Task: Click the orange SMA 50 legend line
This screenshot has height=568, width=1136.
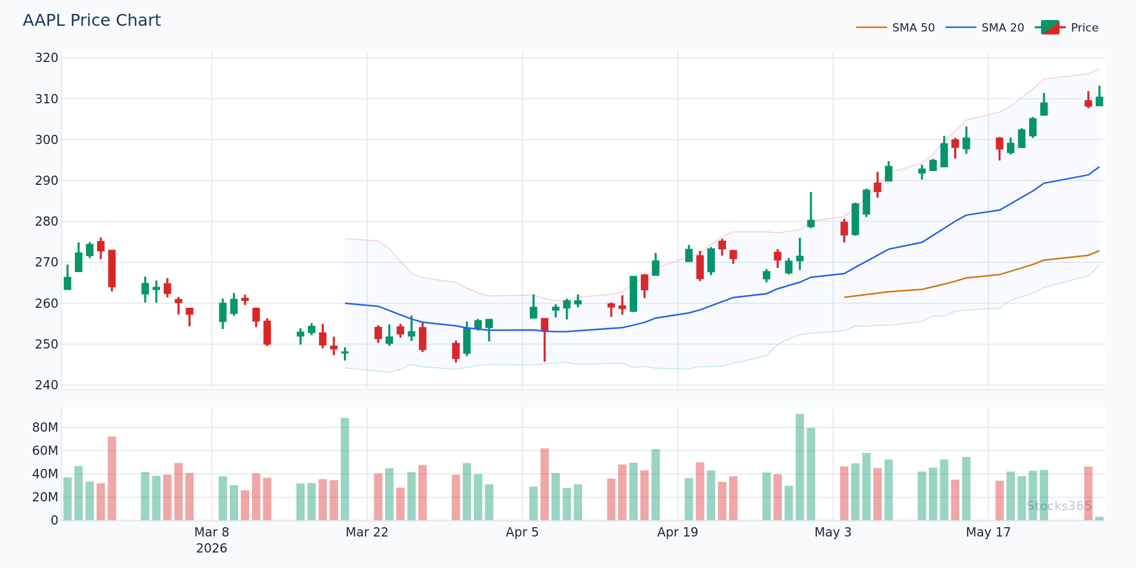Action: tap(871, 27)
